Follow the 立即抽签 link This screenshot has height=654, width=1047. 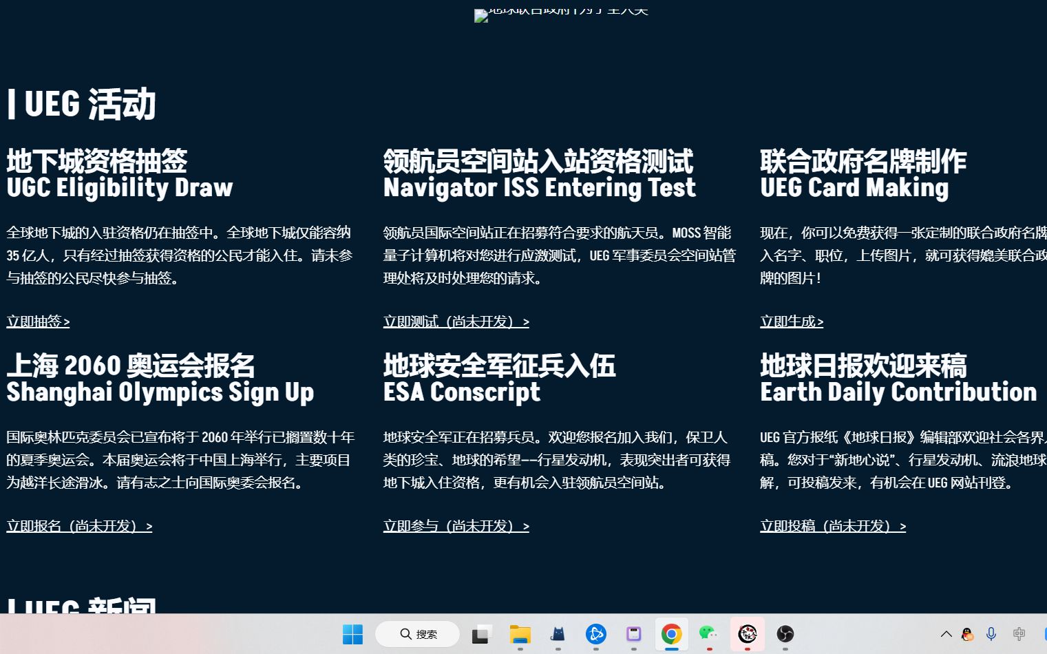tap(38, 321)
